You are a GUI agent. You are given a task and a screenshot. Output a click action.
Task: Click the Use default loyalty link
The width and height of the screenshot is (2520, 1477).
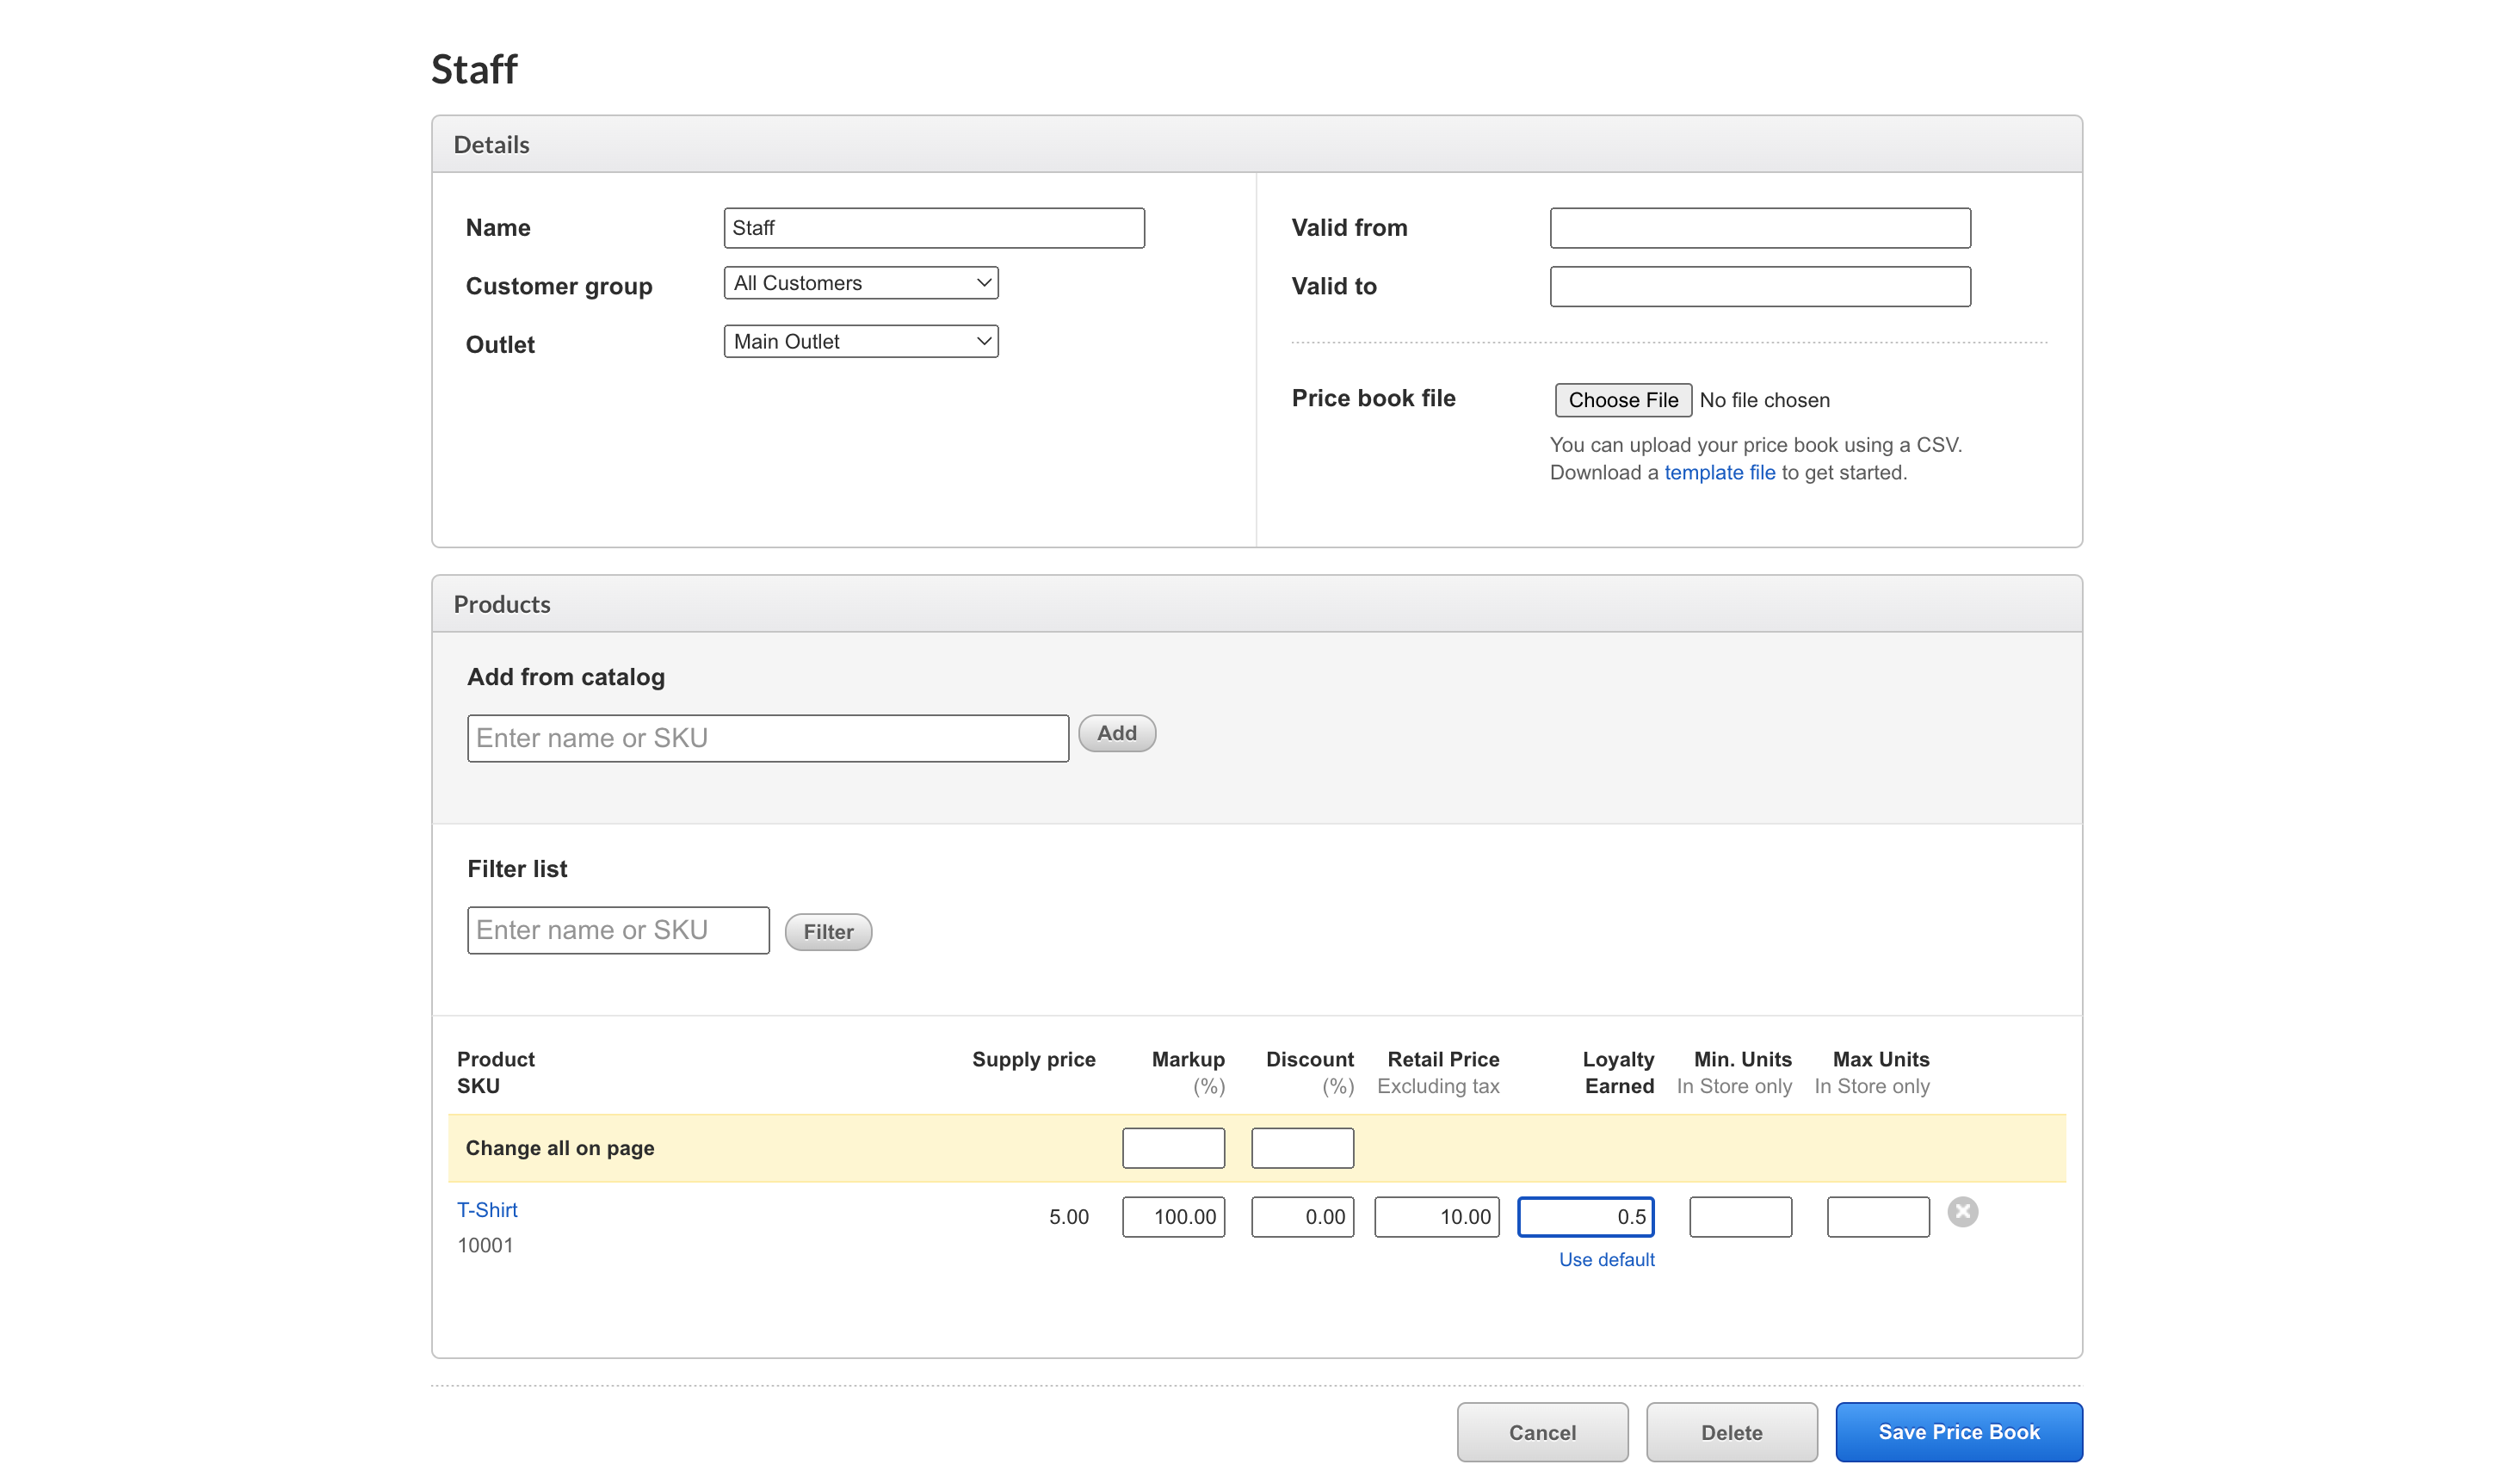pyautogui.click(x=1606, y=1260)
